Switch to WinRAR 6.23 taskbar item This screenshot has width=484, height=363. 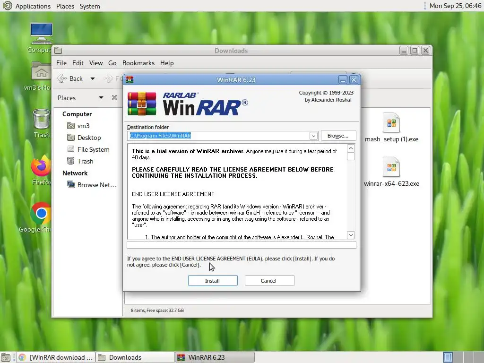[215, 357]
